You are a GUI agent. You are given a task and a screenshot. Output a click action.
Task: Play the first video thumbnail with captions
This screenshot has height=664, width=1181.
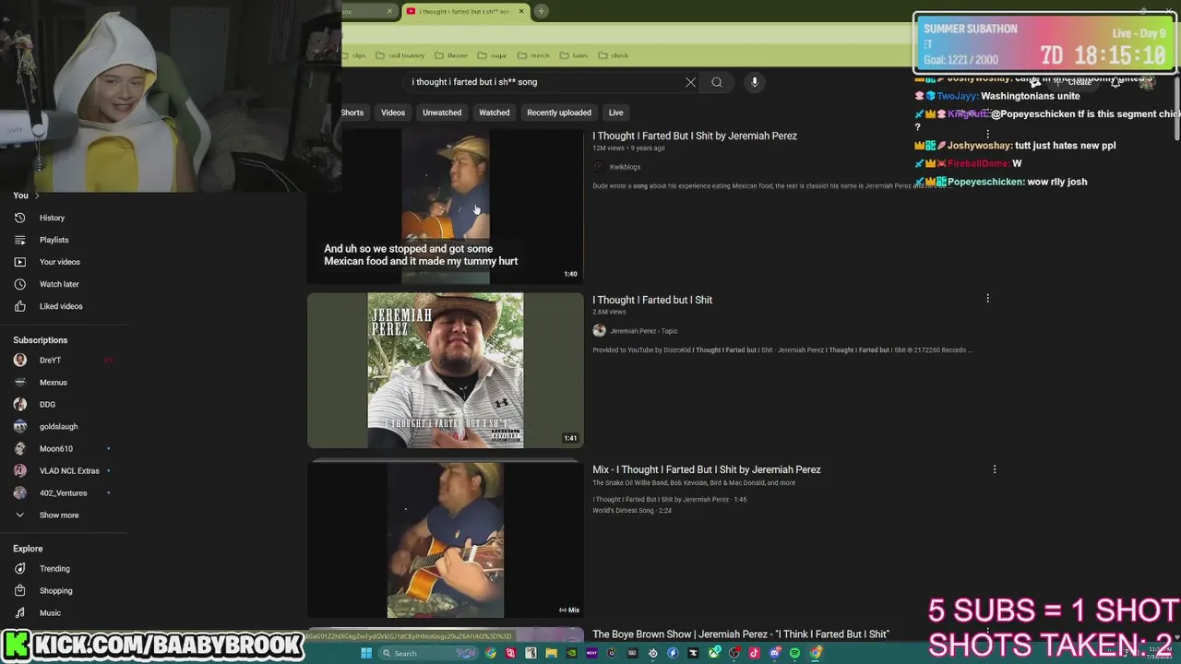(446, 205)
